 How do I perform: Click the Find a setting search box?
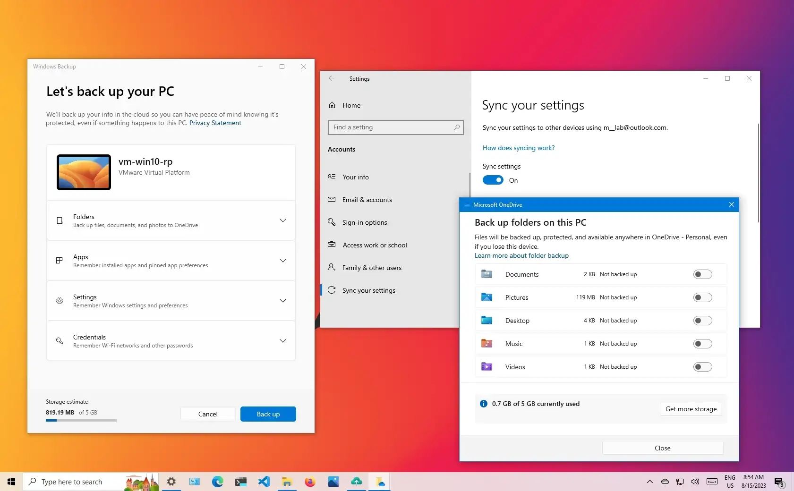pyautogui.click(x=396, y=127)
